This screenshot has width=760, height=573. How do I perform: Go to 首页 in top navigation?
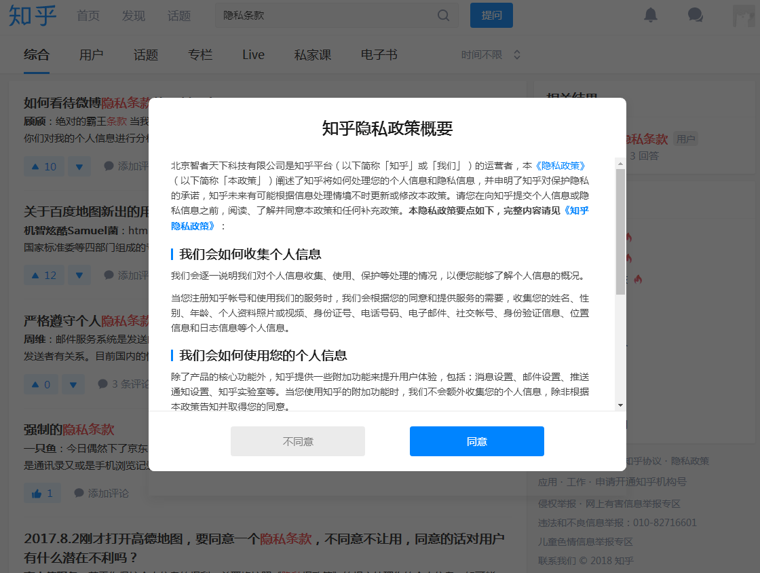coord(88,16)
